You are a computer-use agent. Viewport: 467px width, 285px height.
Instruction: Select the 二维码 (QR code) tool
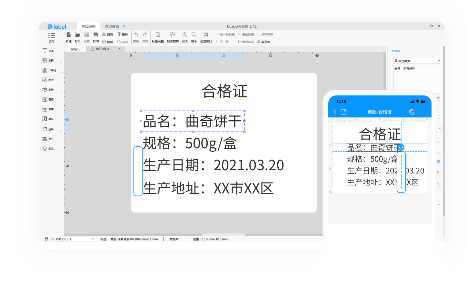49,70
